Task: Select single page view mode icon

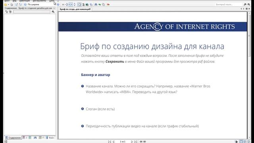Action: [x=241, y=141]
